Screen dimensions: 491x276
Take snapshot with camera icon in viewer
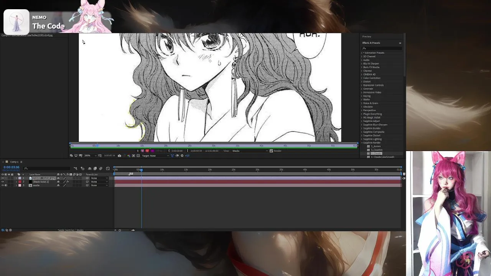[119, 155]
